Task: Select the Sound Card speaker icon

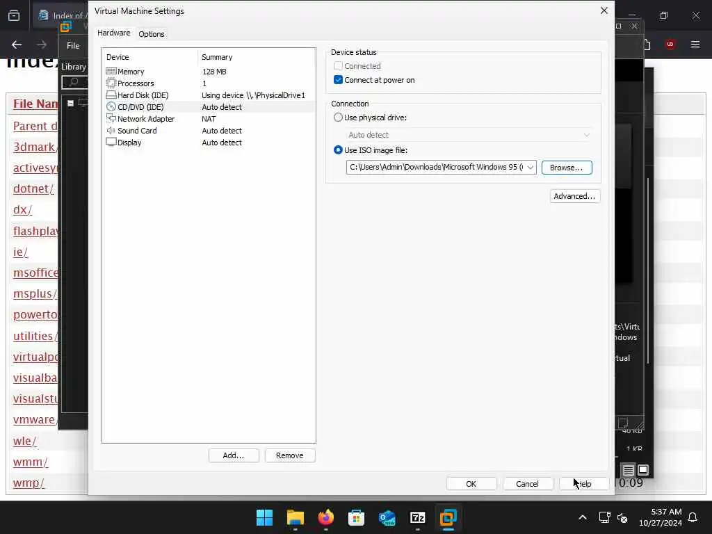Action: click(111, 130)
